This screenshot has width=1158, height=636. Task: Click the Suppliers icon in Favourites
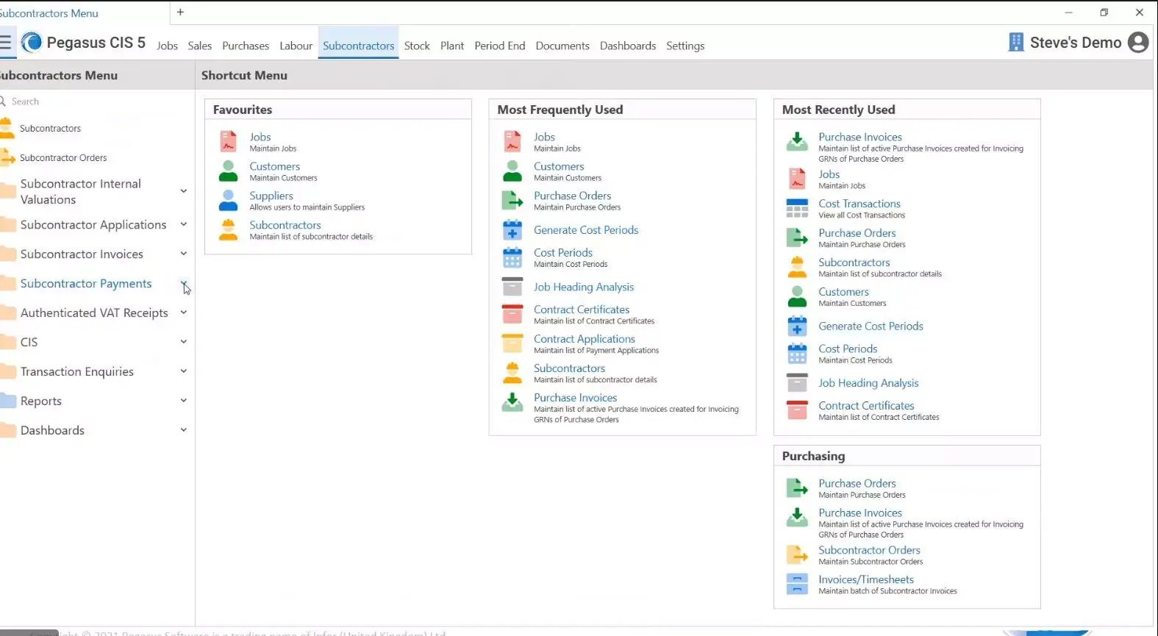coord(229,200)
